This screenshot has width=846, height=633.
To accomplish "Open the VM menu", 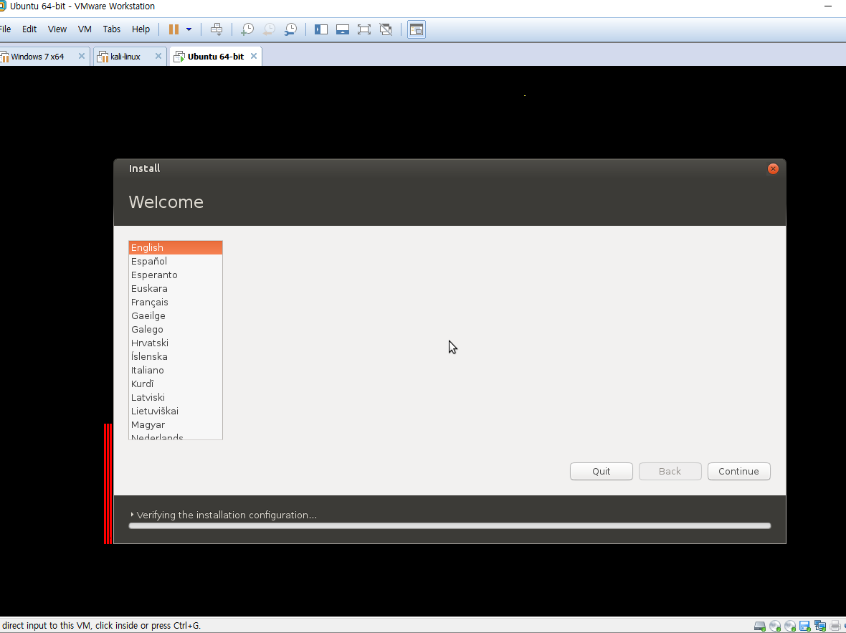I will coord(85,29).
